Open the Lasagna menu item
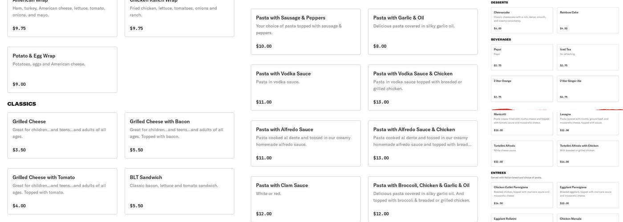 [x=588, y=123]
